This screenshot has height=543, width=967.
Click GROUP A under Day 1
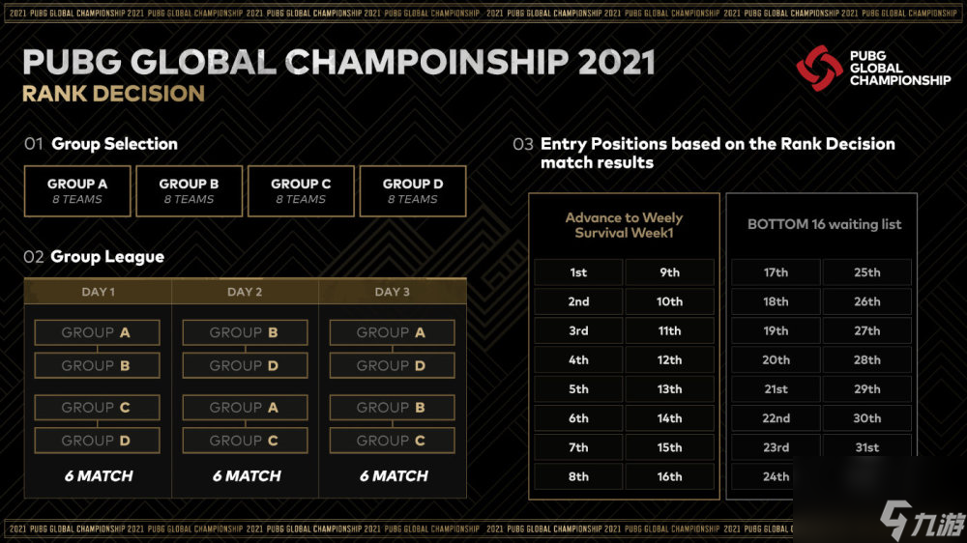point(97,332)
